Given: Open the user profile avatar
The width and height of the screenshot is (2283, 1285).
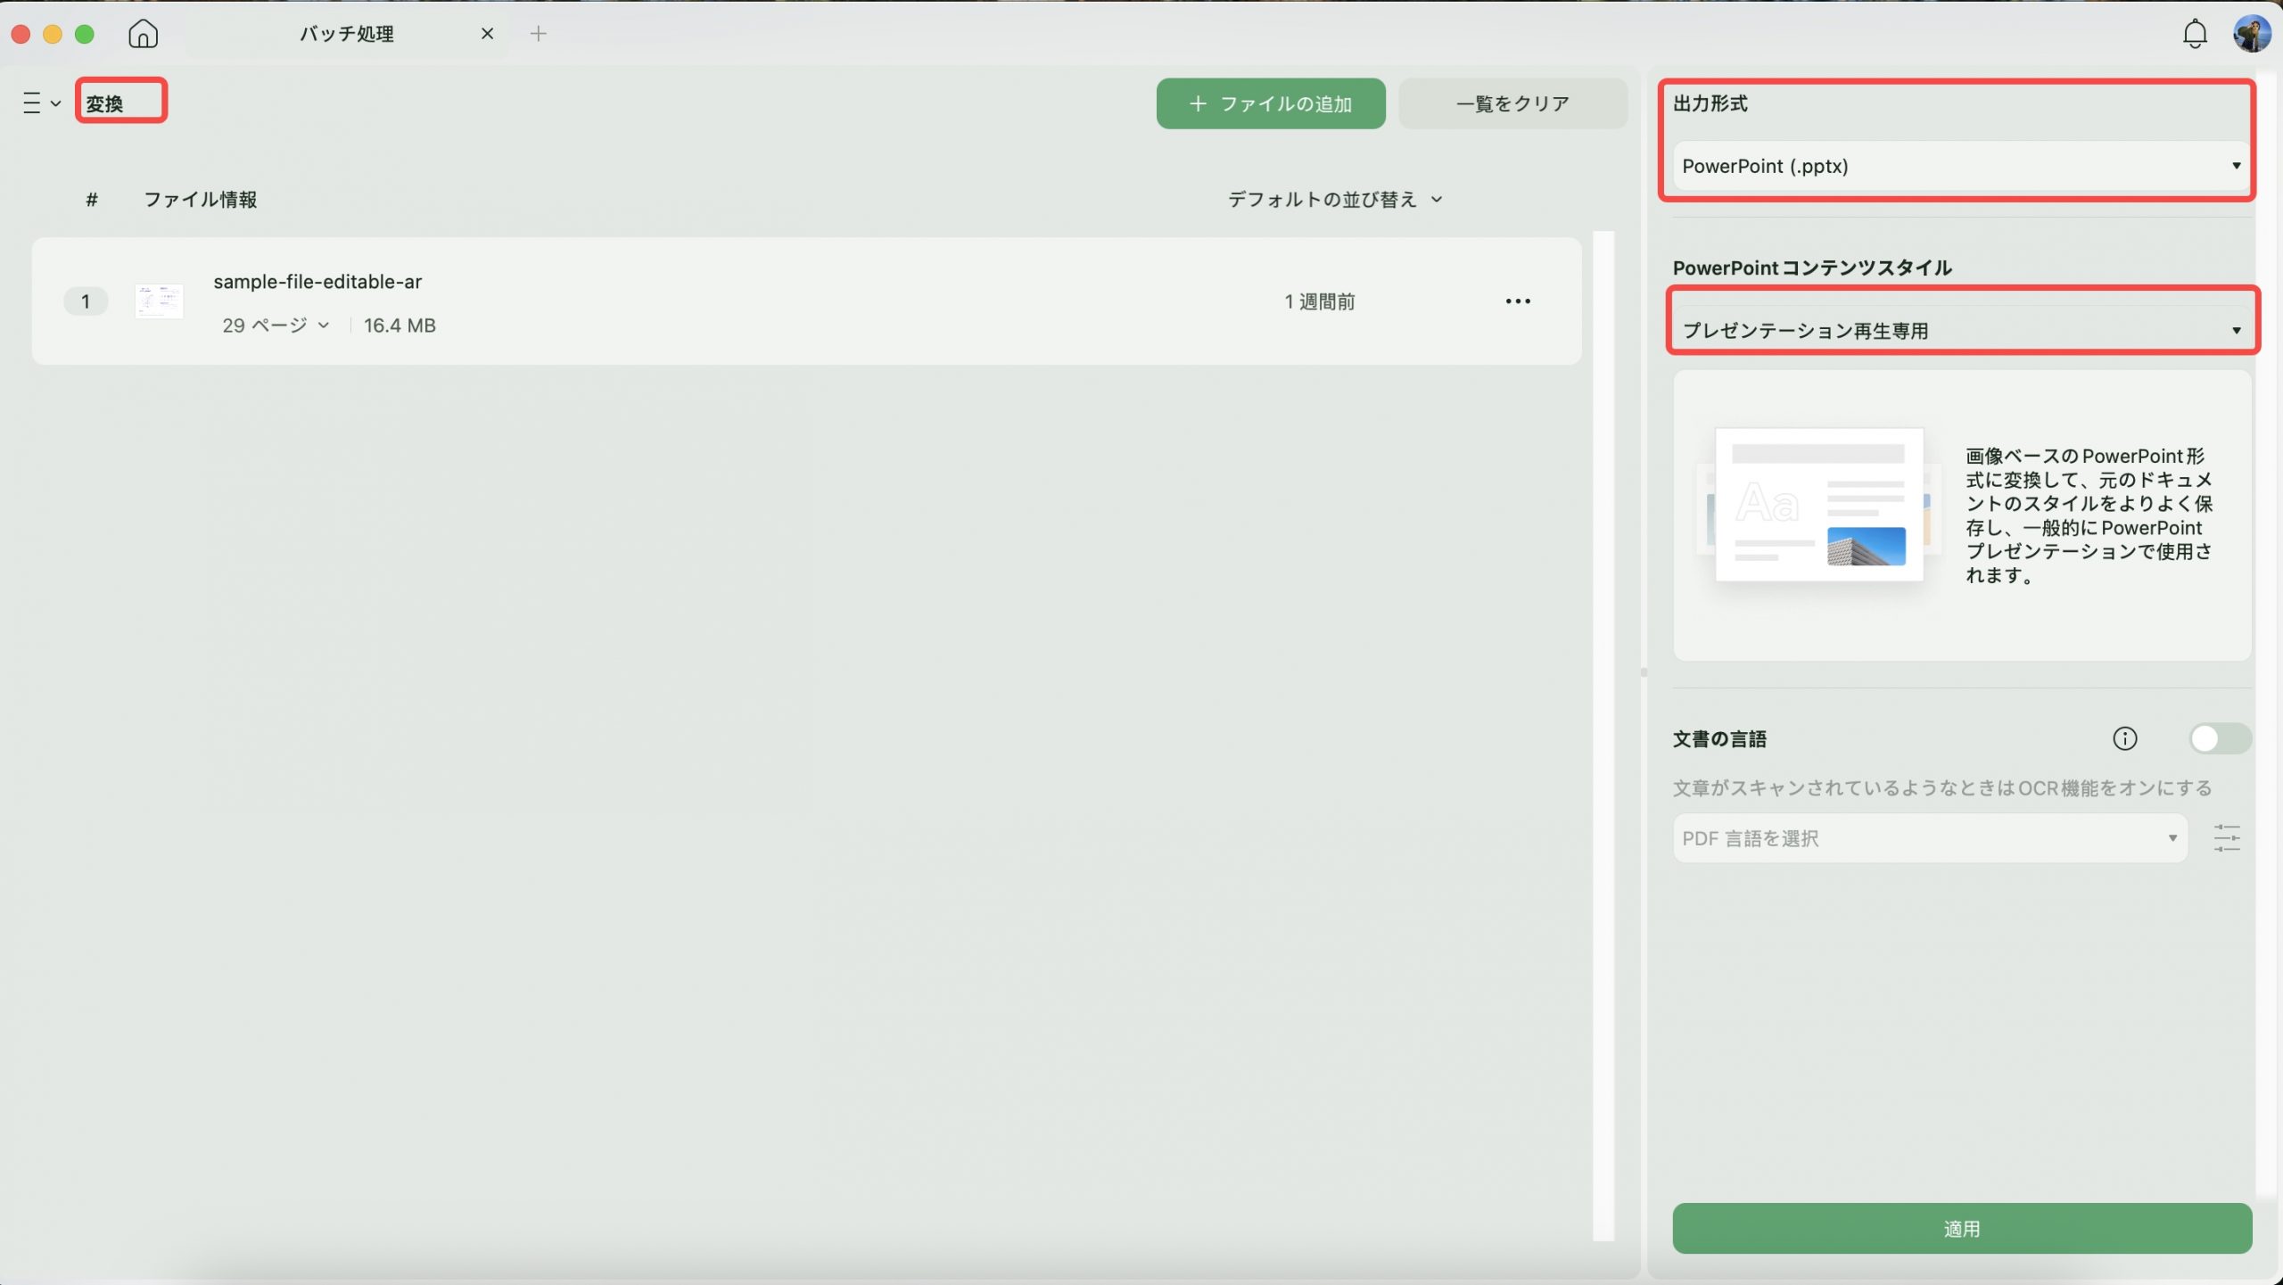Looking at the screenshot, I should 2251,34.
